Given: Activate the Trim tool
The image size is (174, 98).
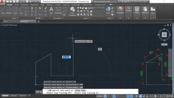Looking at the screenshot, I should coord(40,8).
